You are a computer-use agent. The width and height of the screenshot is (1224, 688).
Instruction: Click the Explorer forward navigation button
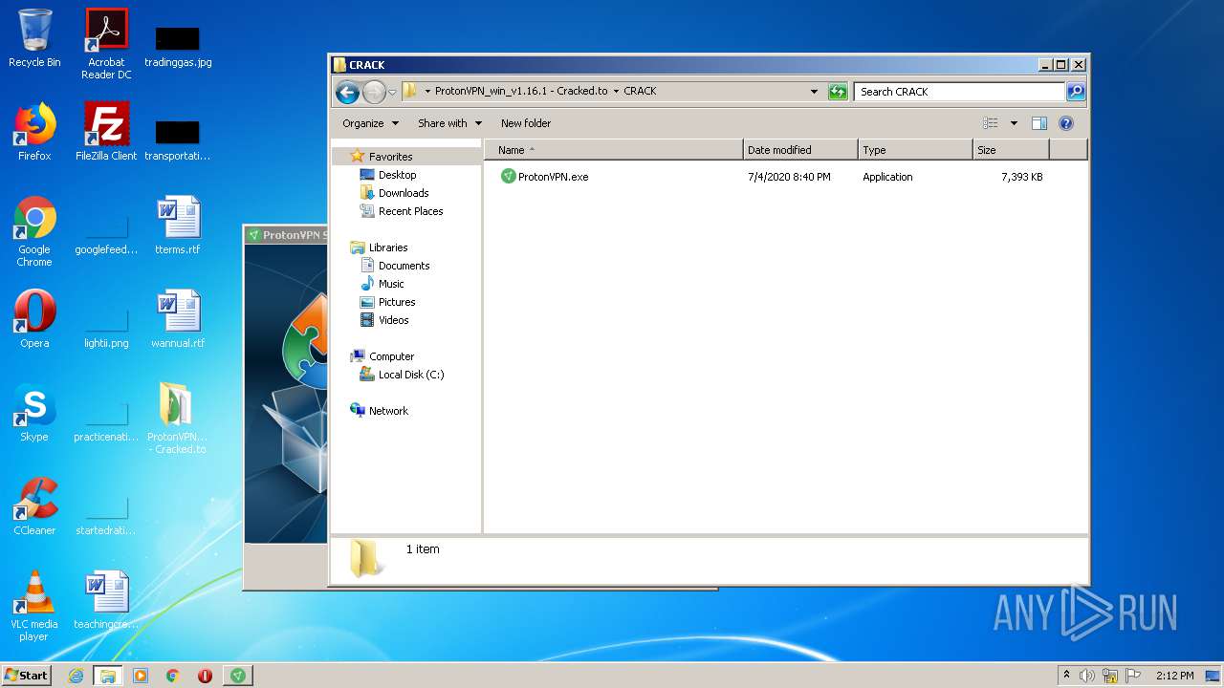pos(374,92)
